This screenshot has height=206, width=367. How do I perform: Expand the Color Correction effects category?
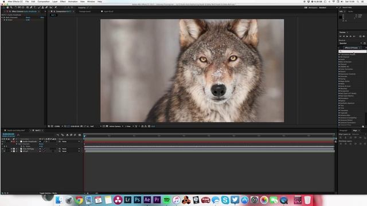339,69
